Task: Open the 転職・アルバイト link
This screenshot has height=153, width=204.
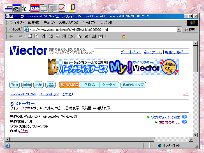Action: pos(177,52)
